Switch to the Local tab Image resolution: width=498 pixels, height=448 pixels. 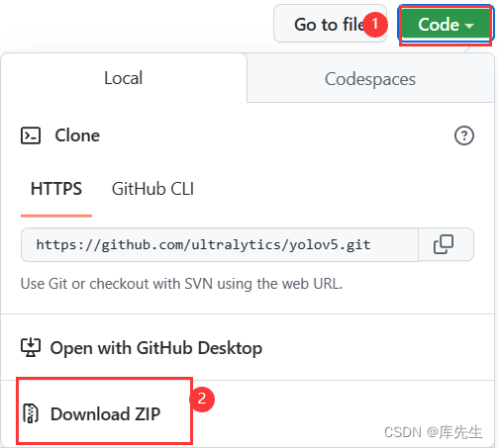pos(124,78)
